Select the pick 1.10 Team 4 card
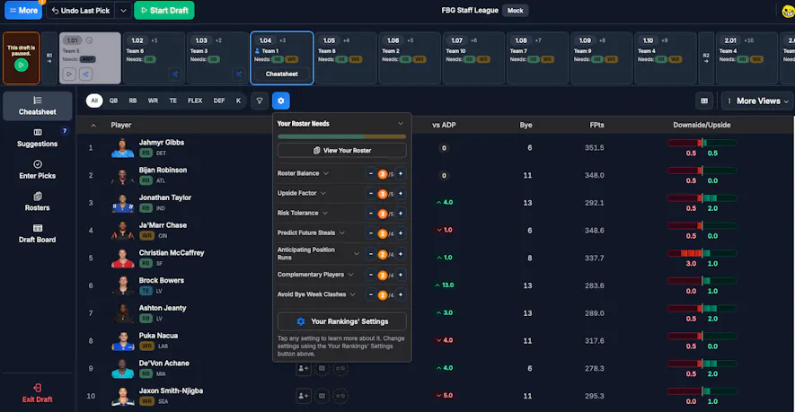The height and width of the screenshot is (412, 795). (666, 57)
